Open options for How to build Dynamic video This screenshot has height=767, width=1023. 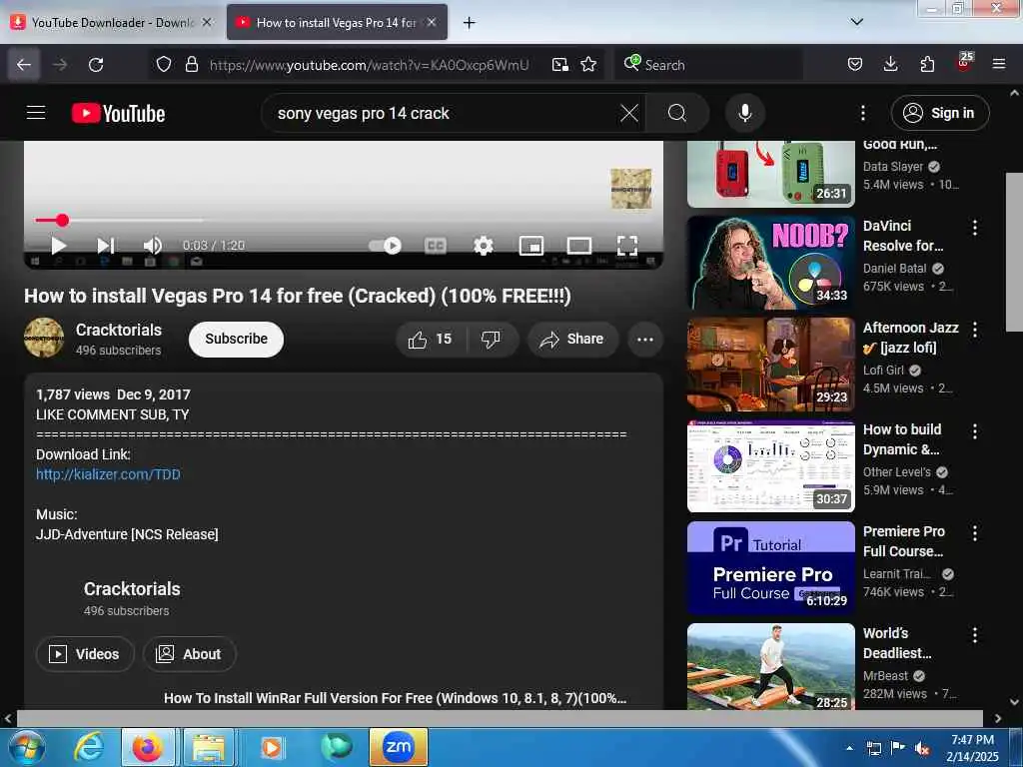[975, 431]
